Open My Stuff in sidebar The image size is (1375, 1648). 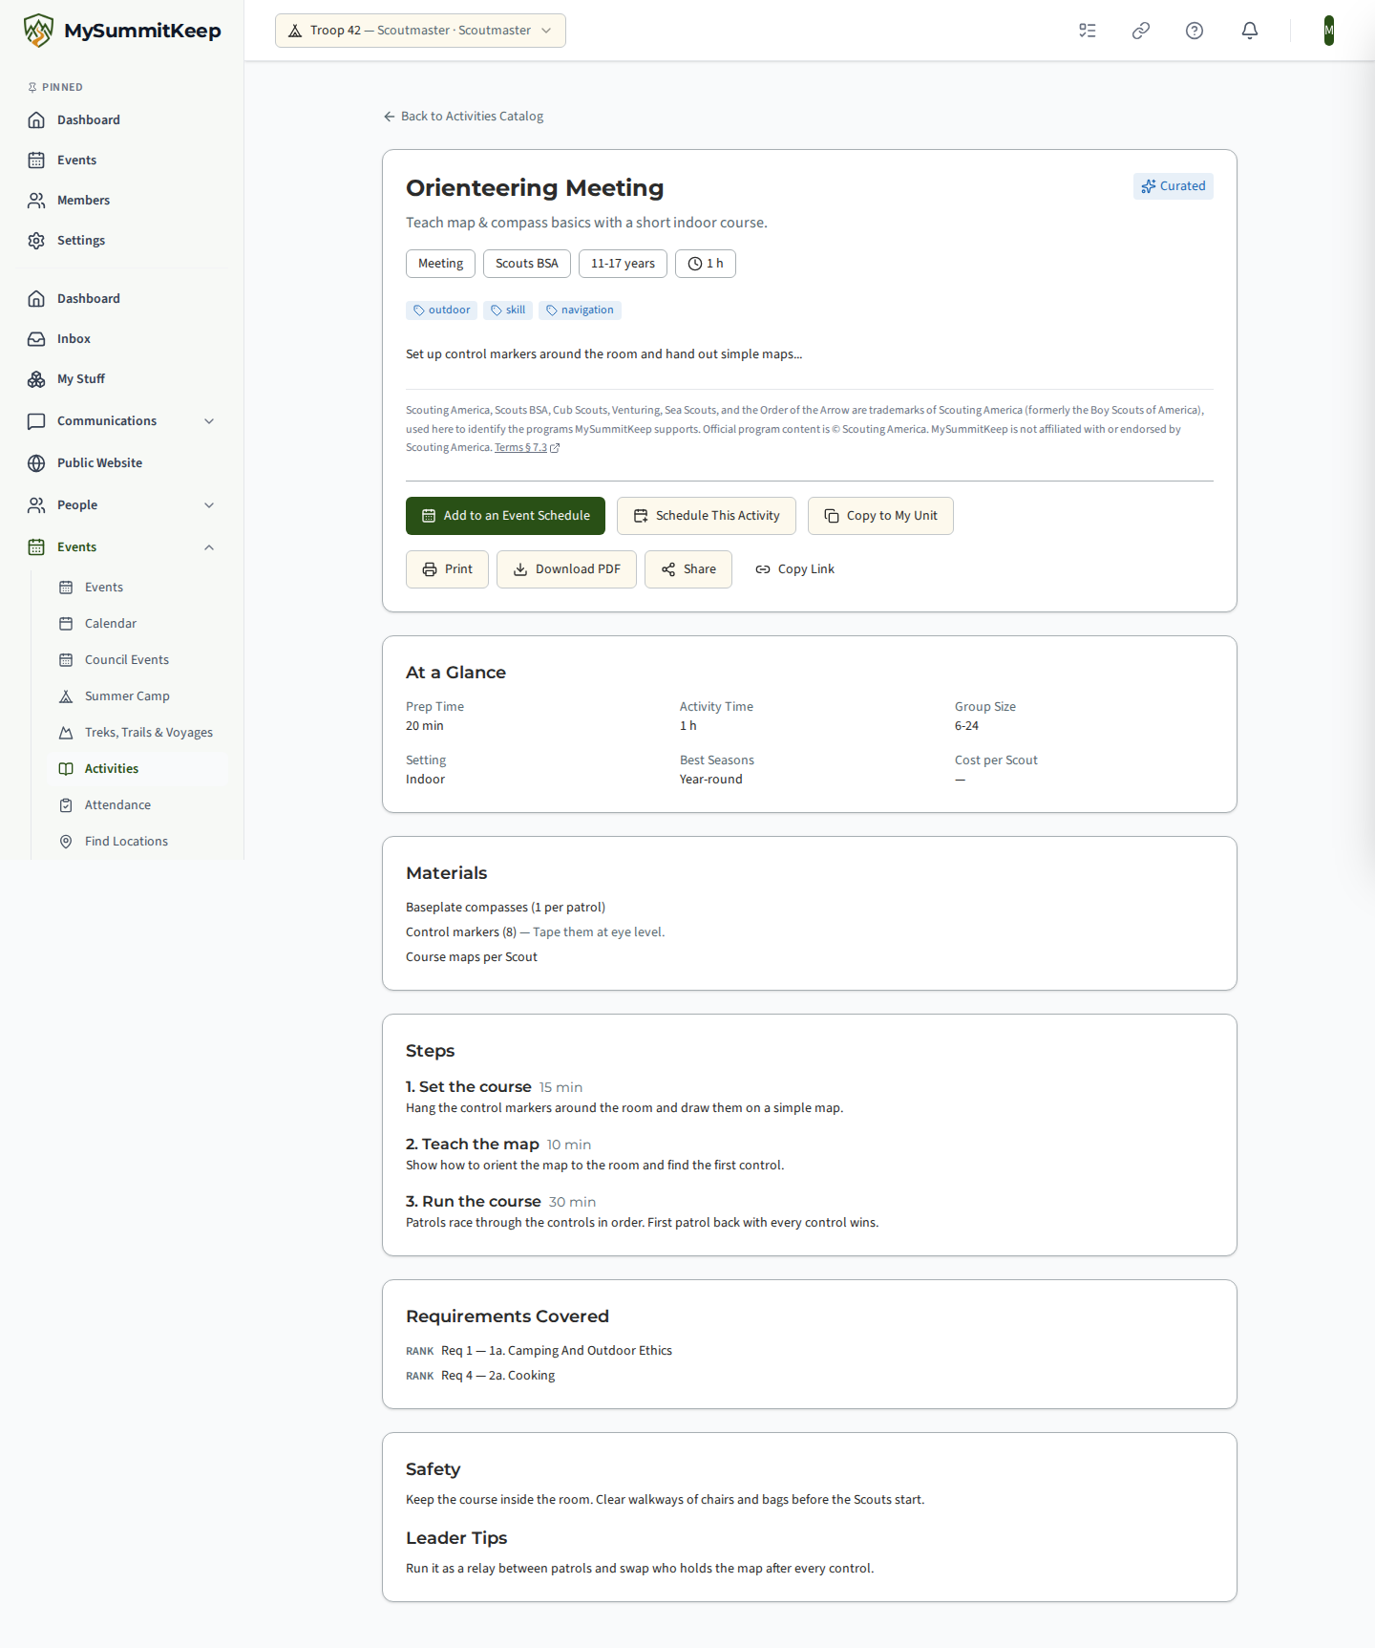click(x=122, y=379)
